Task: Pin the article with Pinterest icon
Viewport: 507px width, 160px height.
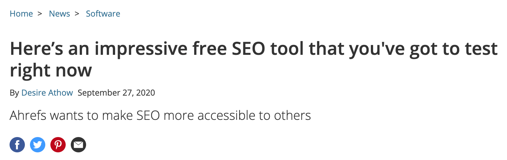Action: 58,145
